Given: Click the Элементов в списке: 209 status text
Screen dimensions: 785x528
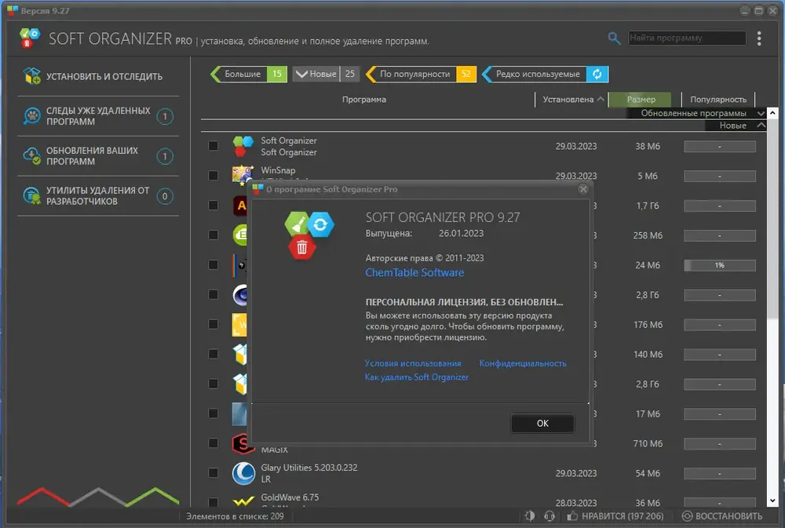Looking at the screenshot, I should point(235,516).
